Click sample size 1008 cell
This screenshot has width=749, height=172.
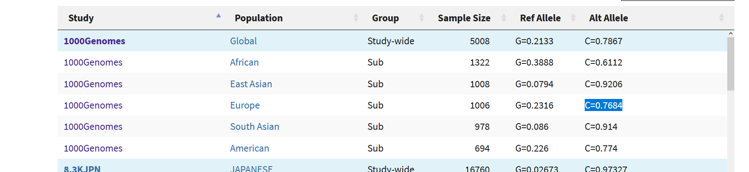[479, 84]
